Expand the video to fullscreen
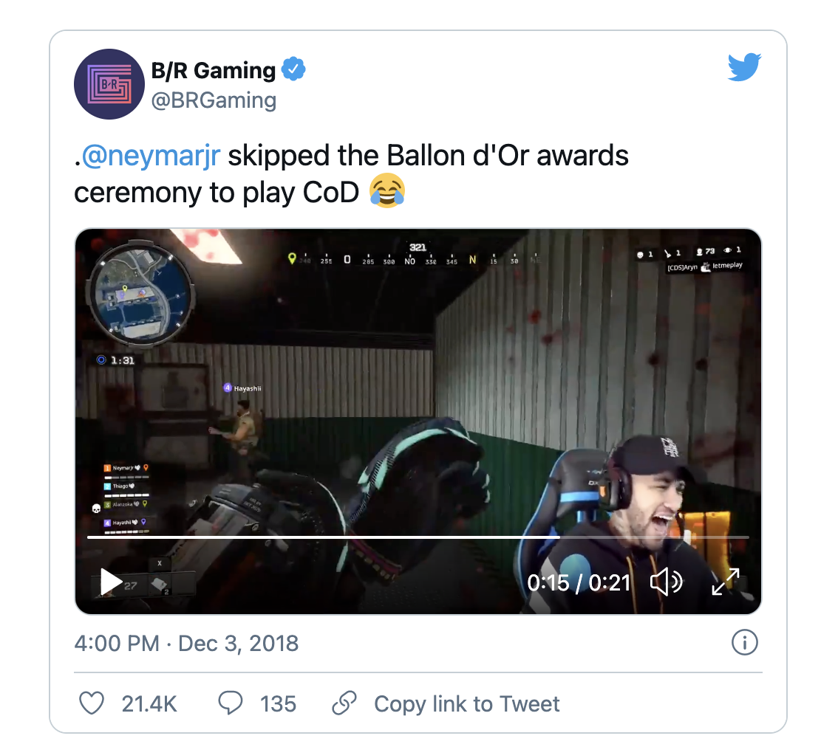838x747 pixels. pyautogui.click(x=725, y=582)
